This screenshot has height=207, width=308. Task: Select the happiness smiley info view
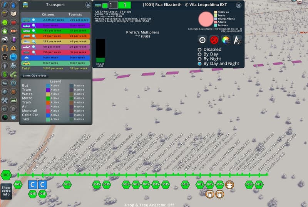5,22
